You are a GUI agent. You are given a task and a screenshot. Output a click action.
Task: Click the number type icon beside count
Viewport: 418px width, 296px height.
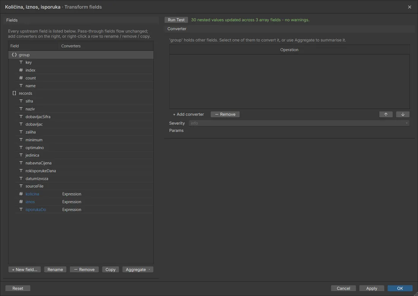click(x=21, y=78)
